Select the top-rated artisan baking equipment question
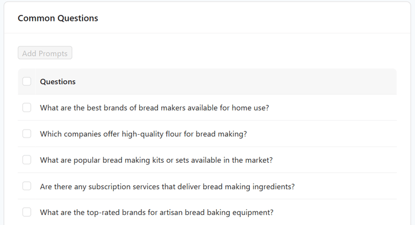Viewport: 415px width, 225px height. point(157,212)
